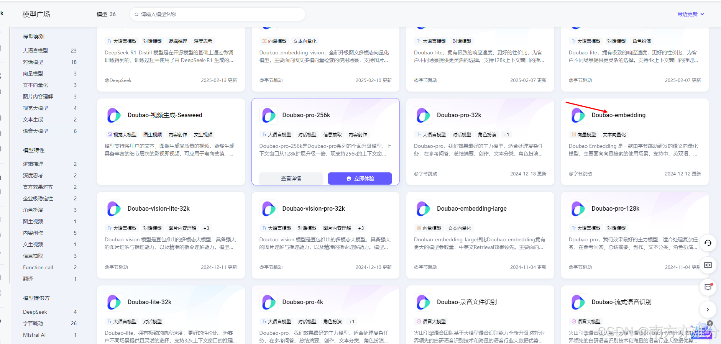Filter by 企业级稳定性 feature

tap(50, 198)
